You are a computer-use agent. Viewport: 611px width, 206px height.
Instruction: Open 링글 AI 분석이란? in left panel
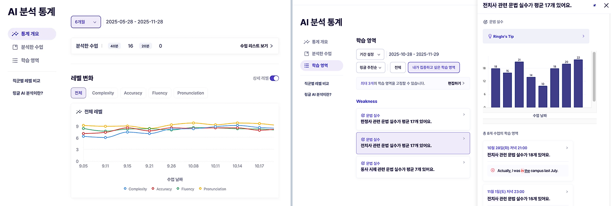coord(28,93)
